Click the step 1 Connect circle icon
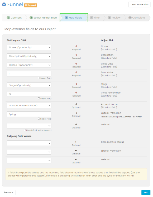The image size is (153, 197). tap(8, 18)
